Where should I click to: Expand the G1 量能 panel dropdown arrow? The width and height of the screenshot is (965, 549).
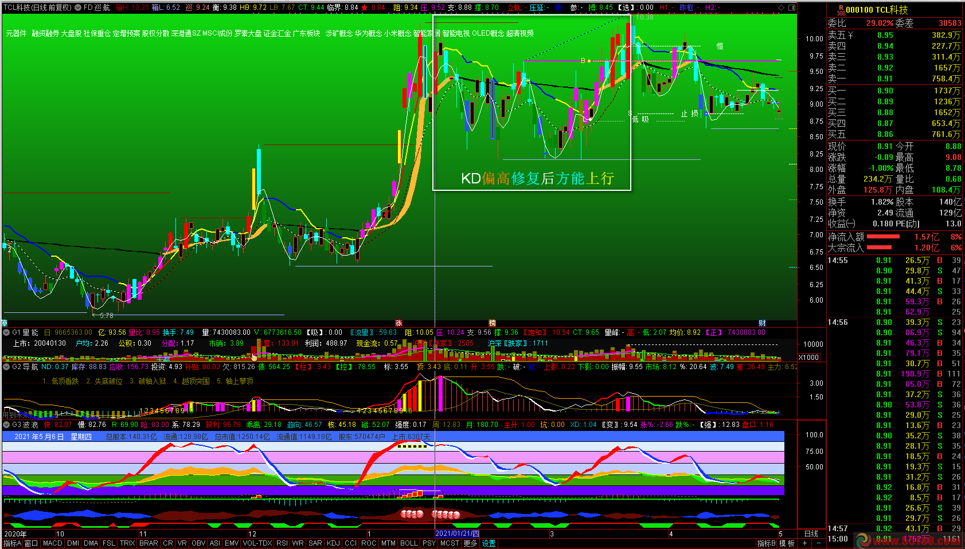click(x=6, y=332)
